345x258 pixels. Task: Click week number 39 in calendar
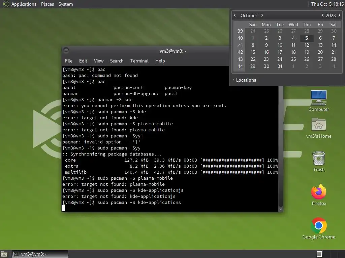(240, 31)
